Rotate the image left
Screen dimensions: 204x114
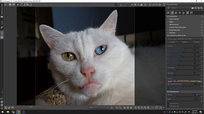[150, 4]
